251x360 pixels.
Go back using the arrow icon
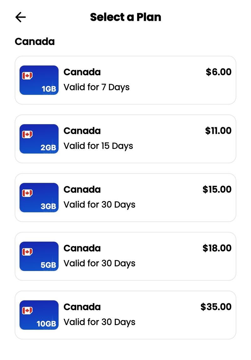click(21, 17)
